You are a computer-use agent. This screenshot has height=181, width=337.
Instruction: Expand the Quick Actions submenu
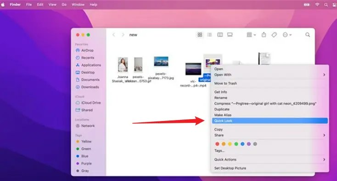pos(270,159)
